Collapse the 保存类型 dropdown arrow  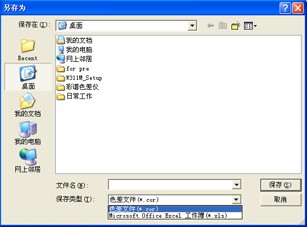pyautogui.click(x=236, y=200)
